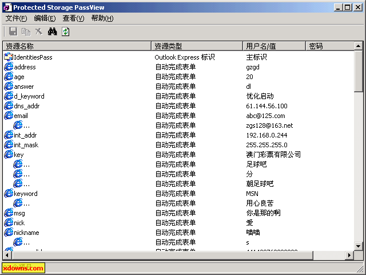Image resolution: width=366 pixels, height=275 pixels.
Task: Click the Refresh toolbar icon
Action: (x=66, y=32)
